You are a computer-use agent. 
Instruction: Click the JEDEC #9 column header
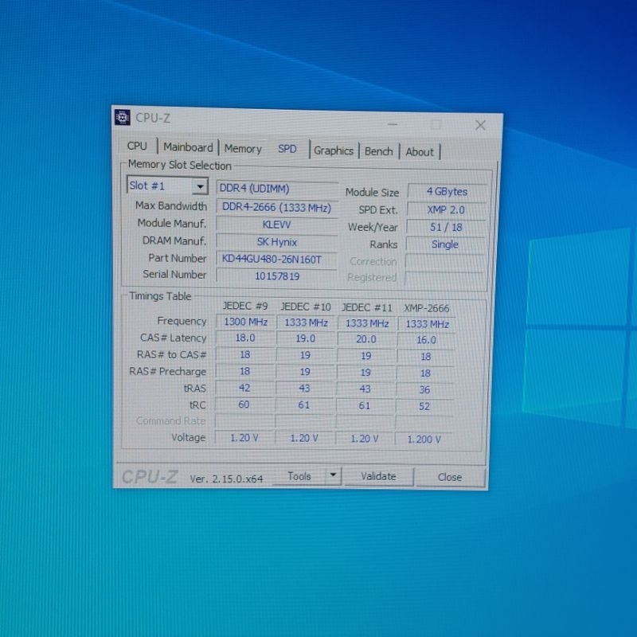pyautogui.click(x=245, y=306)
